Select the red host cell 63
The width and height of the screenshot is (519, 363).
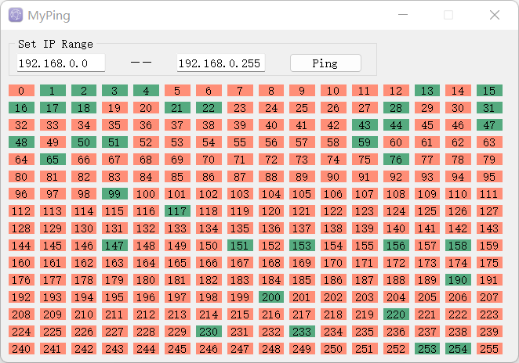[x=489, y=142]
